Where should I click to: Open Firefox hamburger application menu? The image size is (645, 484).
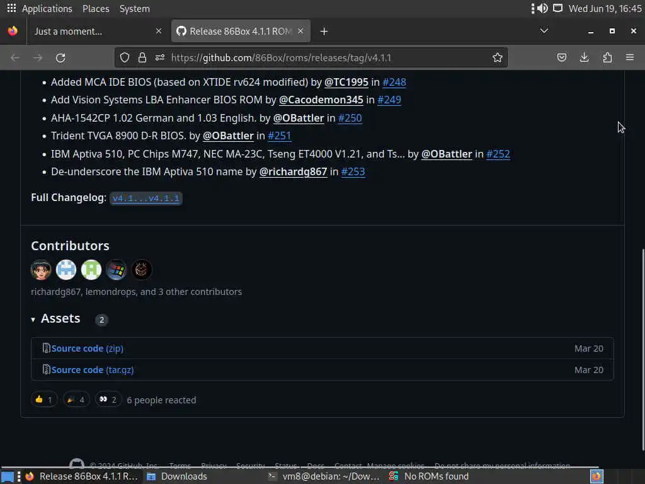point(630,57)
